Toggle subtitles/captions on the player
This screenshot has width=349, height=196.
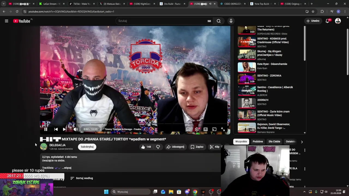188,129
